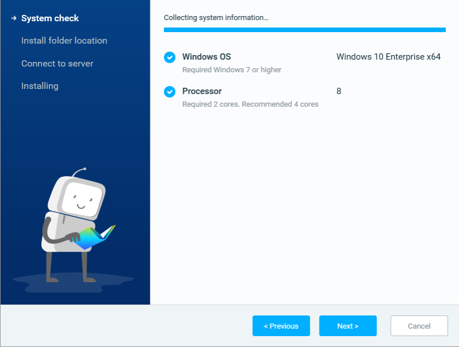This screenshot has width=459, height=347.
Task: Click the 'Windows OS' label
Action: pos(207,57)
